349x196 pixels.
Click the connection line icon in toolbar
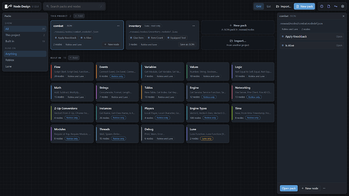(x=336, y=7)
